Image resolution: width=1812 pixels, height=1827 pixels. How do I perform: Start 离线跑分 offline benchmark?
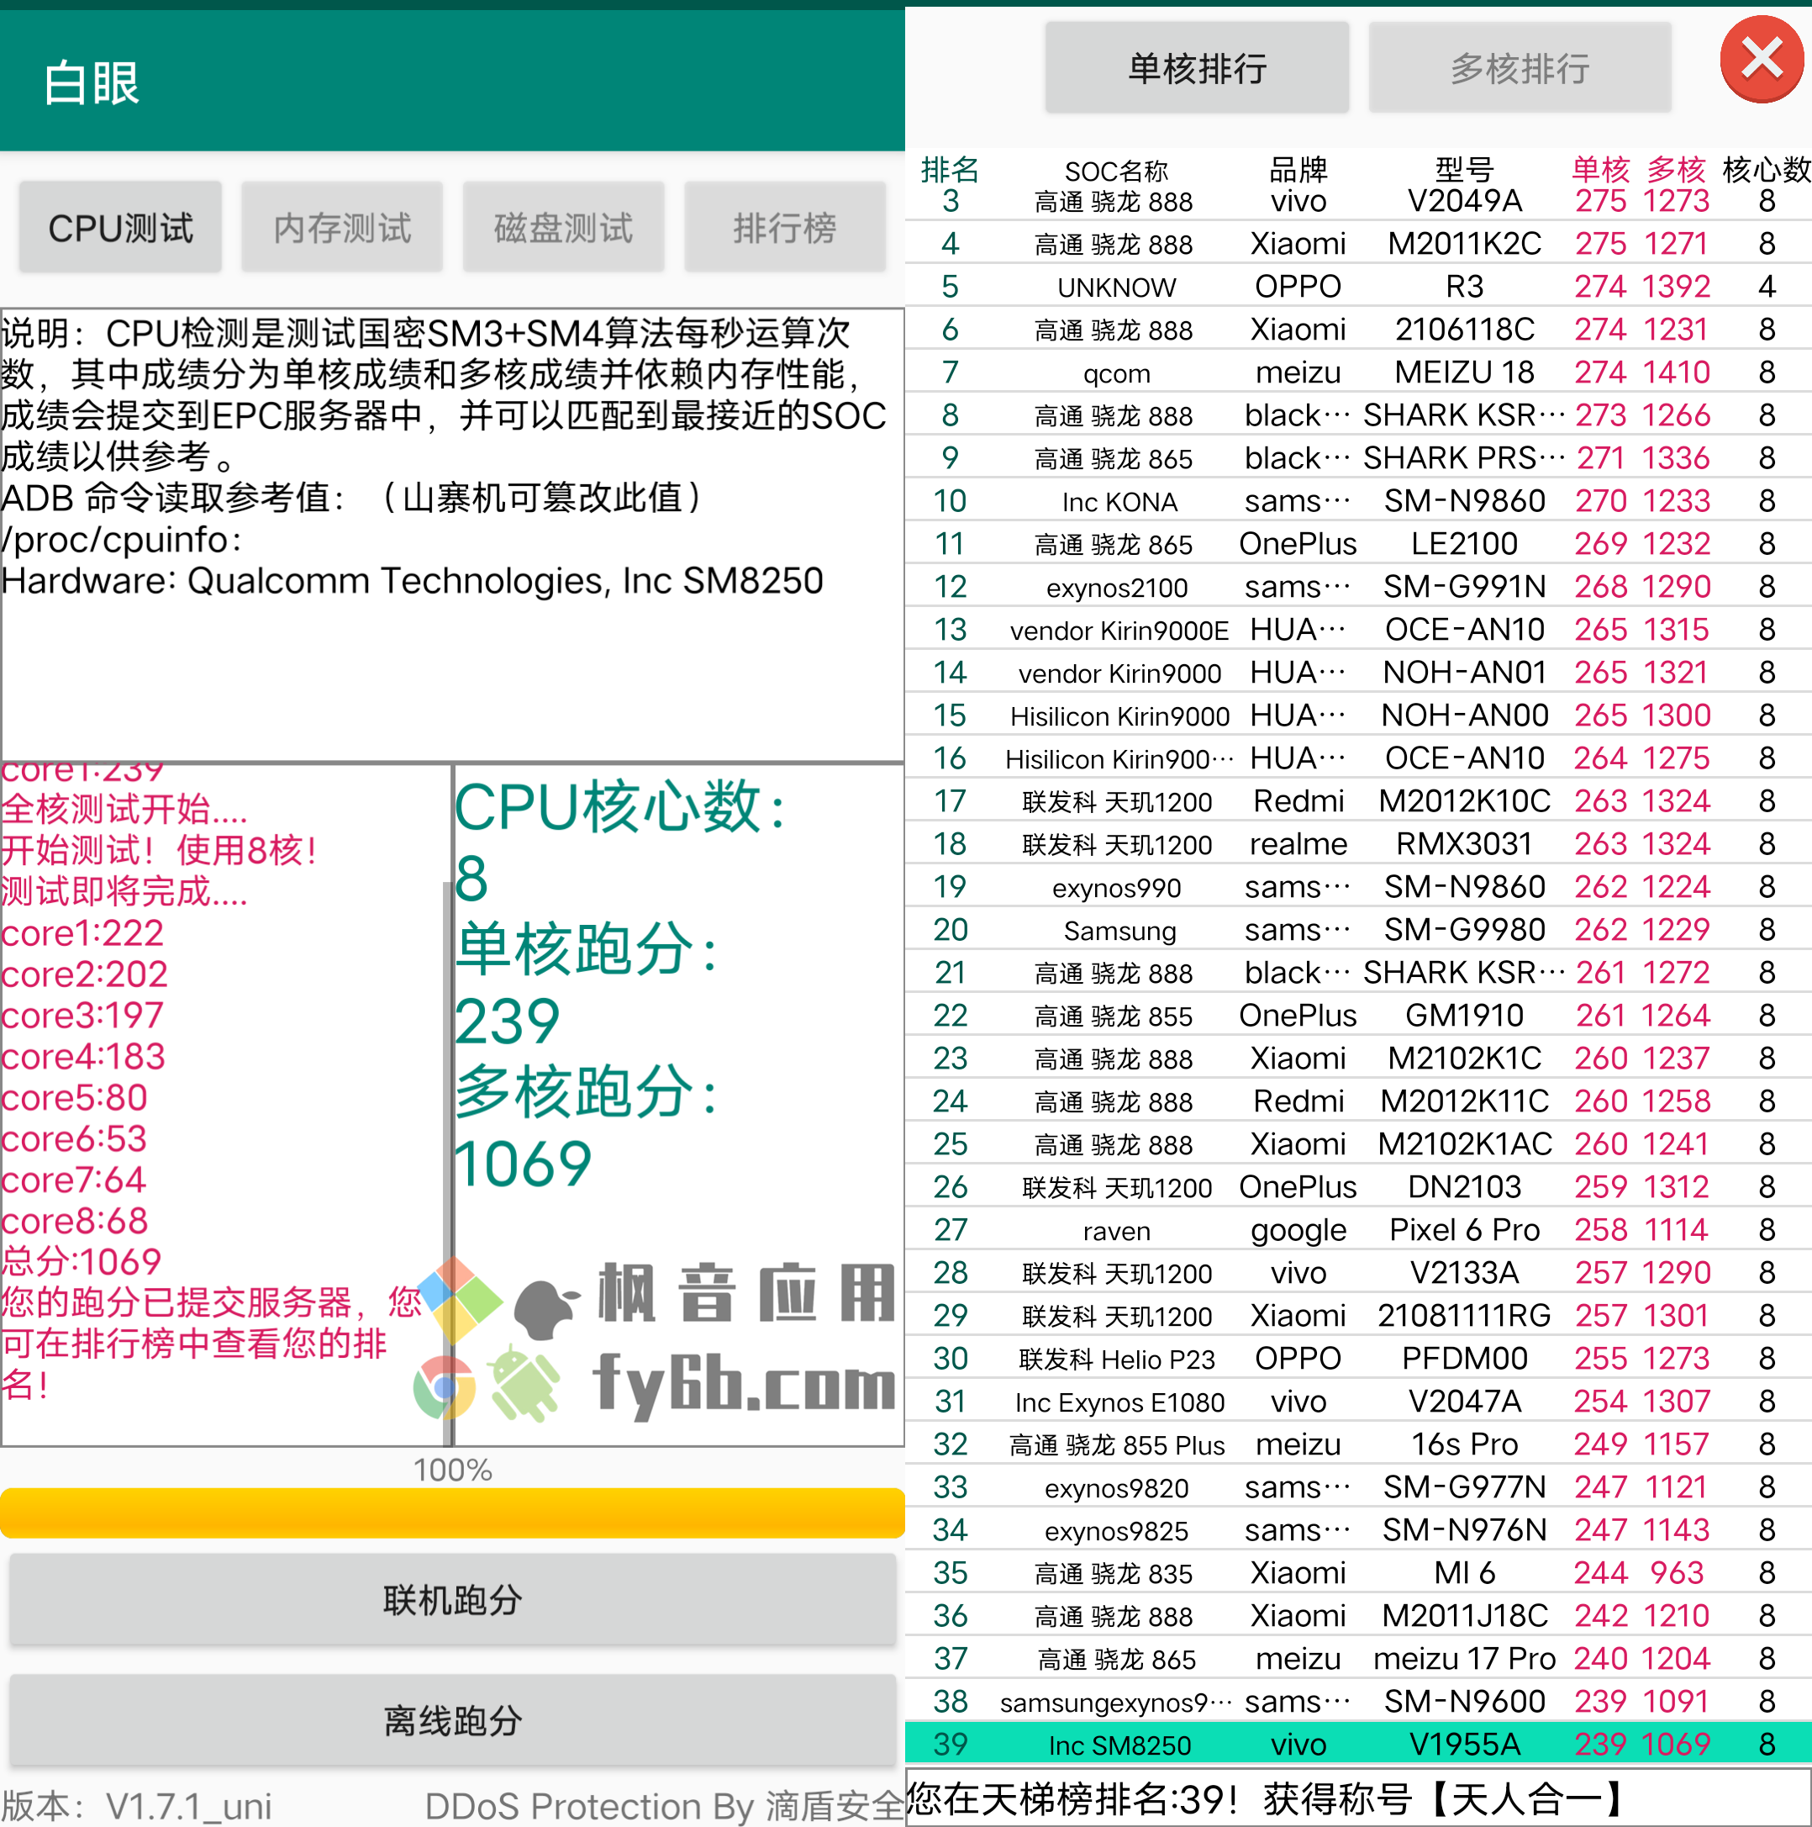[x=453, y=1720]
